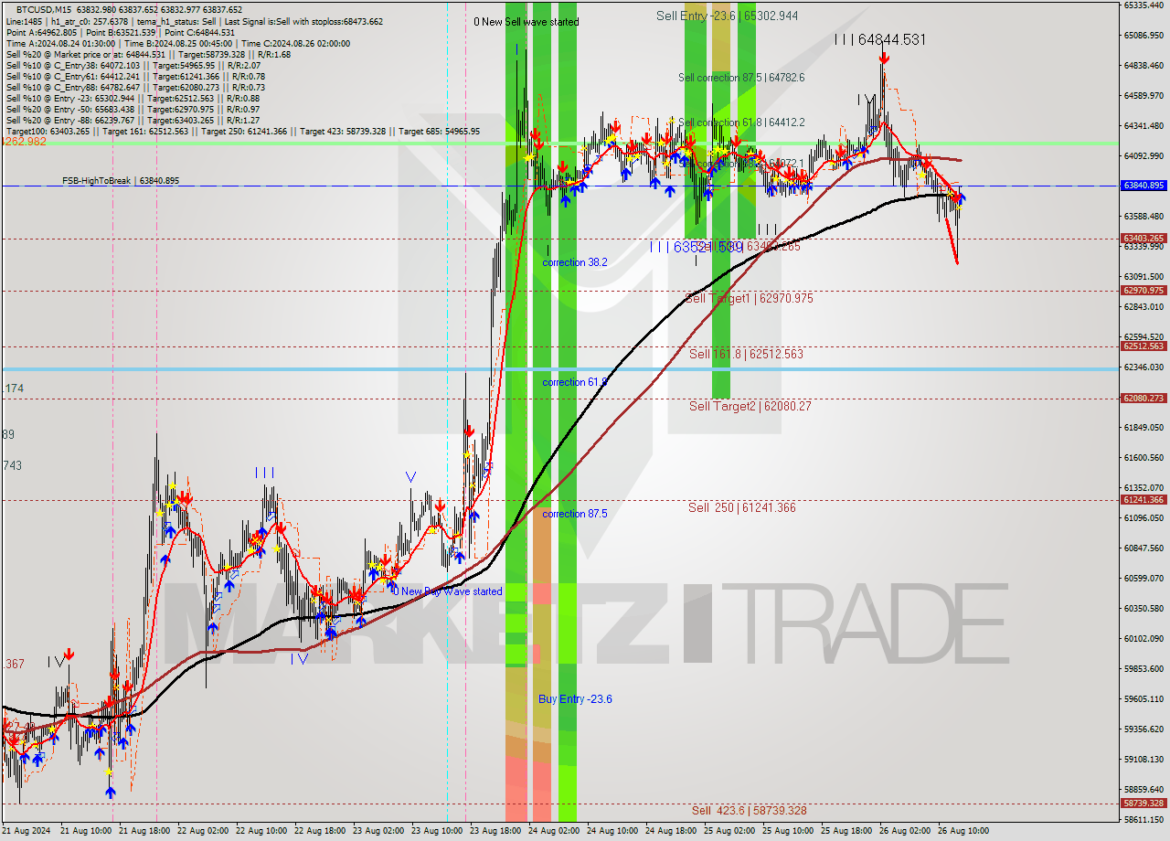
Task: Click the 65335.440 price scale value
Action: [1143, 5]
